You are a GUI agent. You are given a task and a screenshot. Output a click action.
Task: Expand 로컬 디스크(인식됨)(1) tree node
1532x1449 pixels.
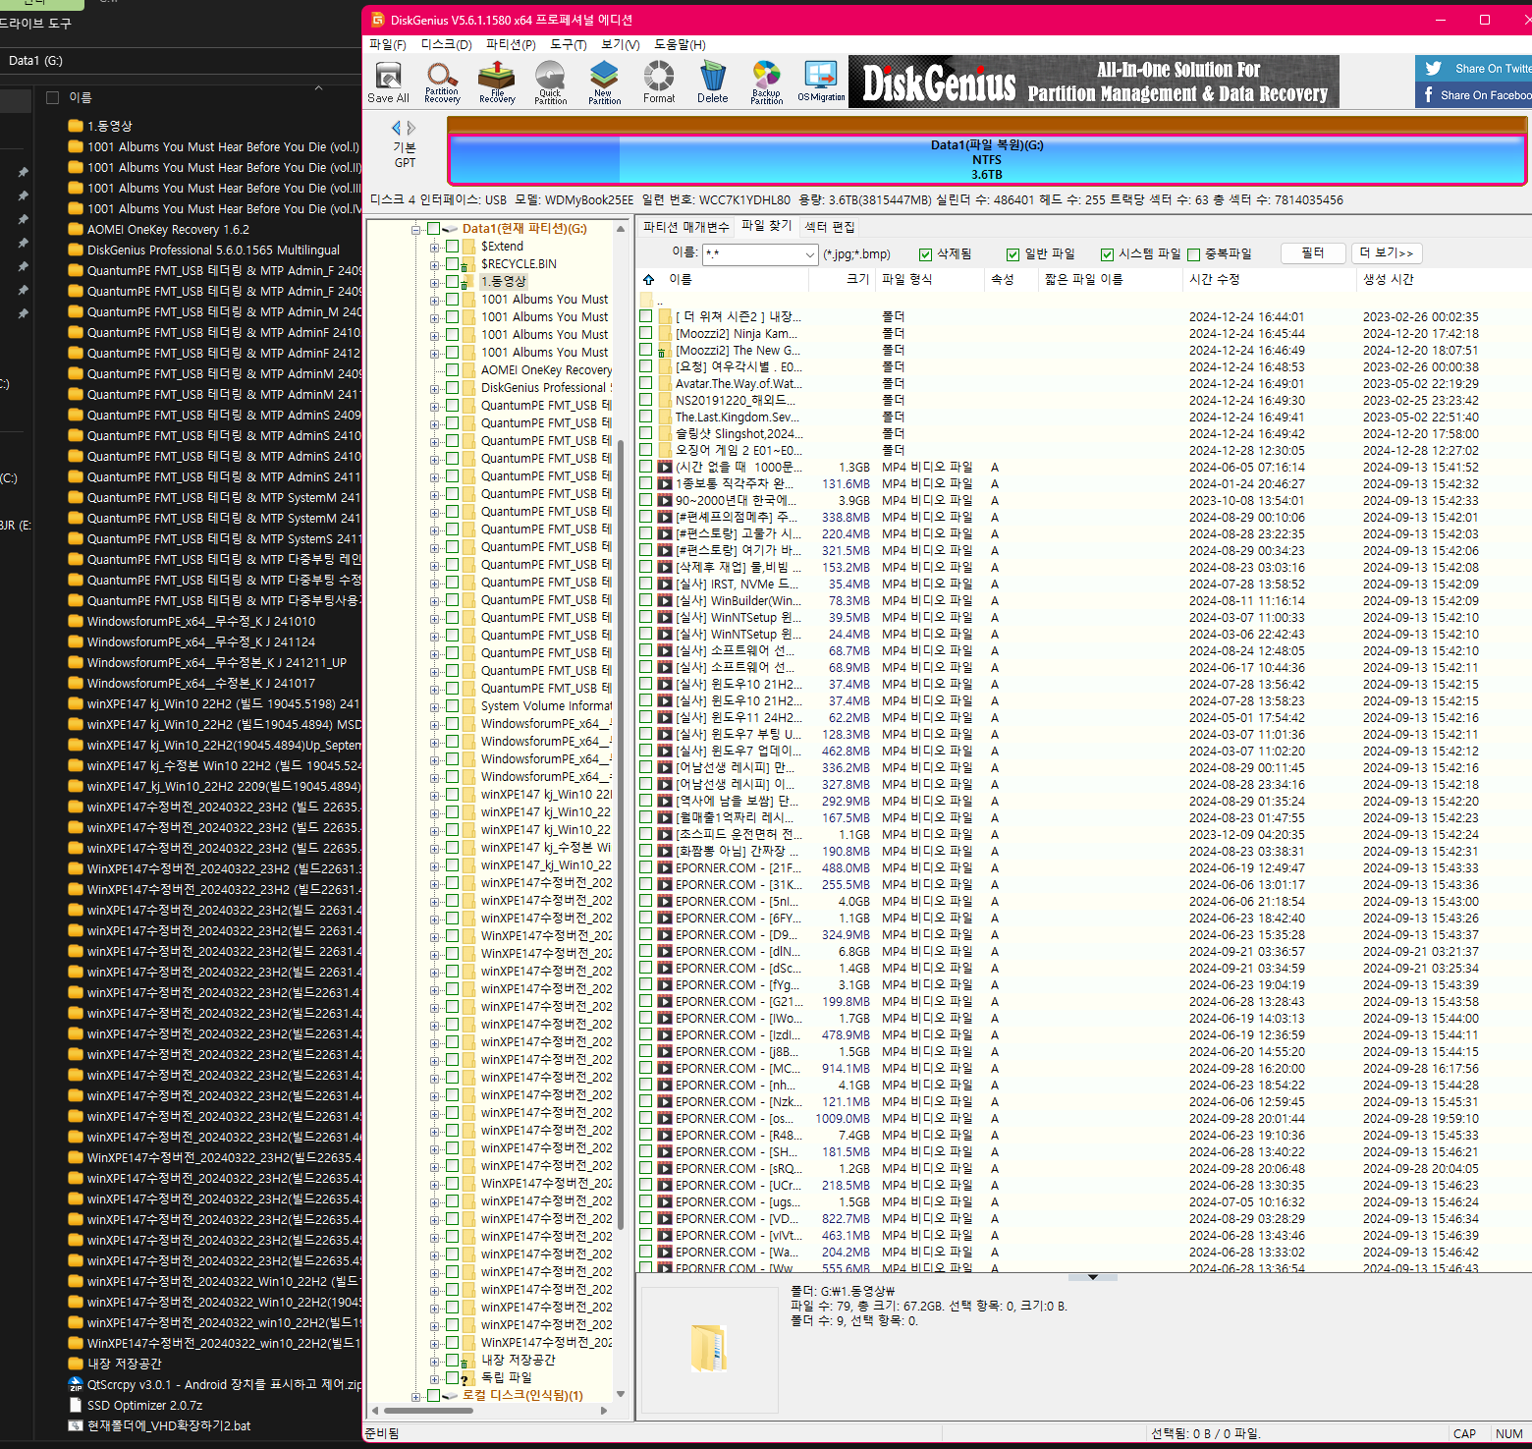pyautogui.click(x=416, y=1396)
